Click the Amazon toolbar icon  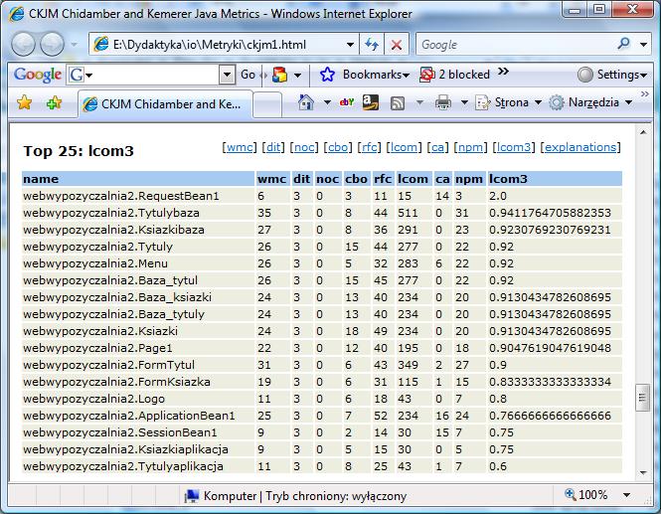tap(370, 102)
